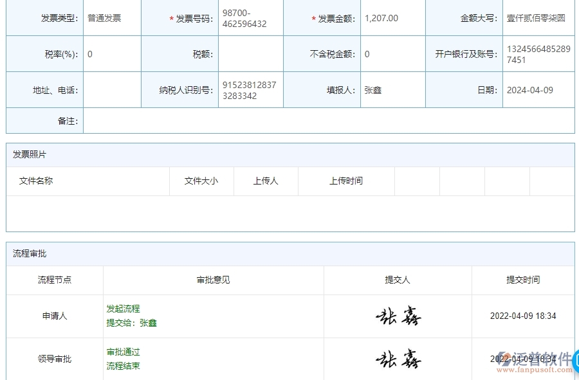This screenshot has height=380, width=579.
Task: Select the 纳税人识别号 field
Action: tap(251, 89)
